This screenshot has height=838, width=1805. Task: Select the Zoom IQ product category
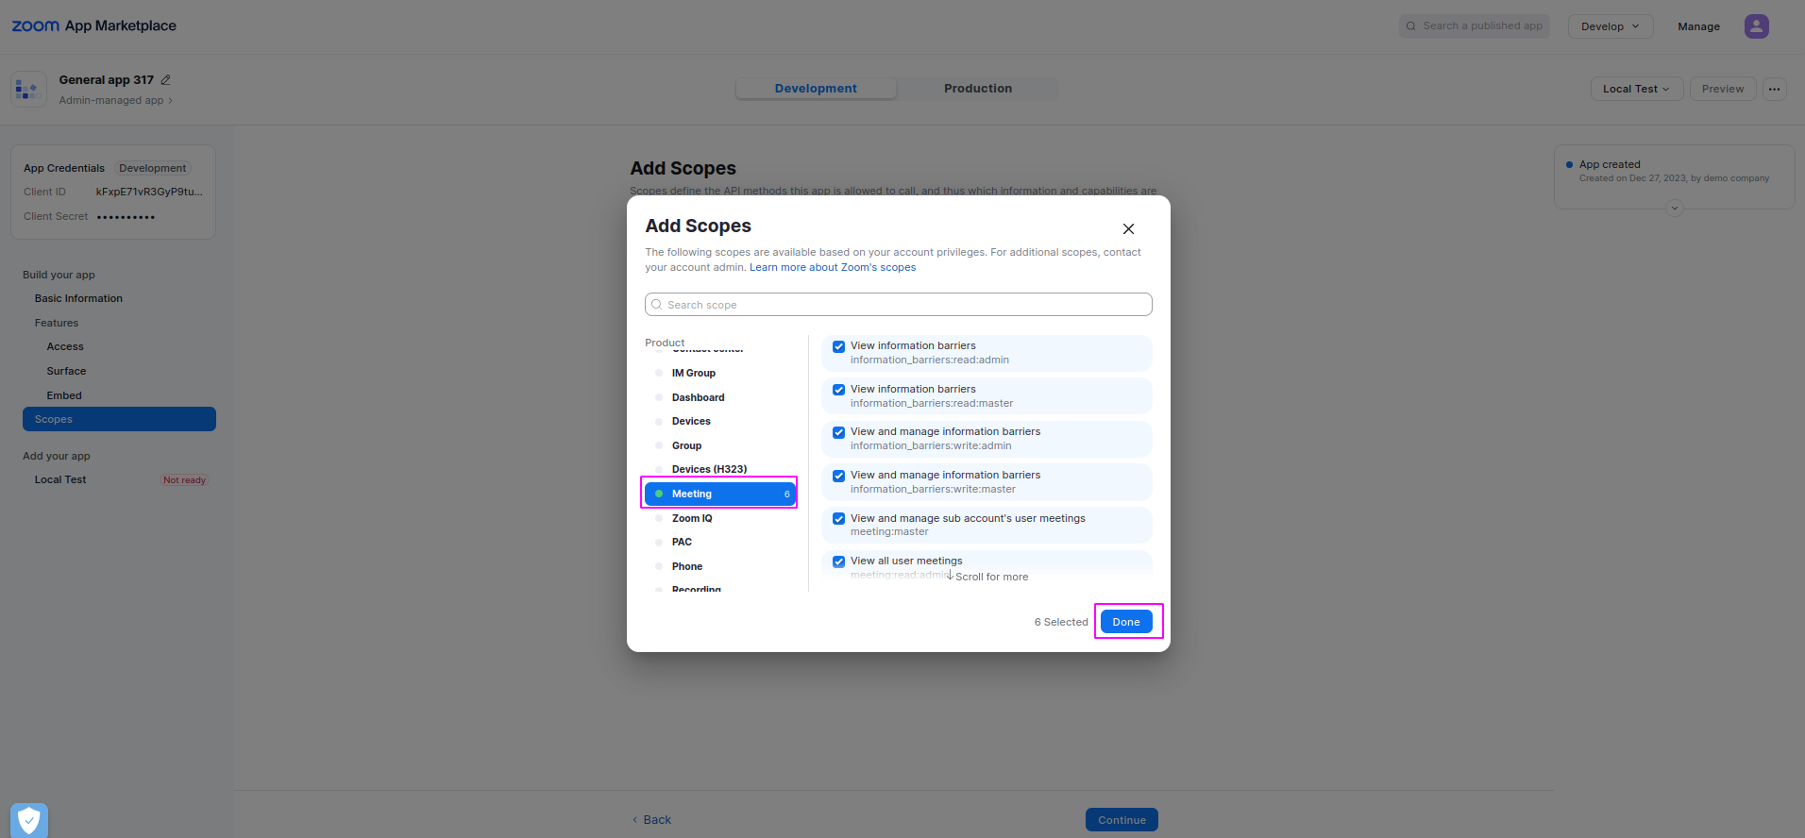pyautogui.click(x=692, y=518)
